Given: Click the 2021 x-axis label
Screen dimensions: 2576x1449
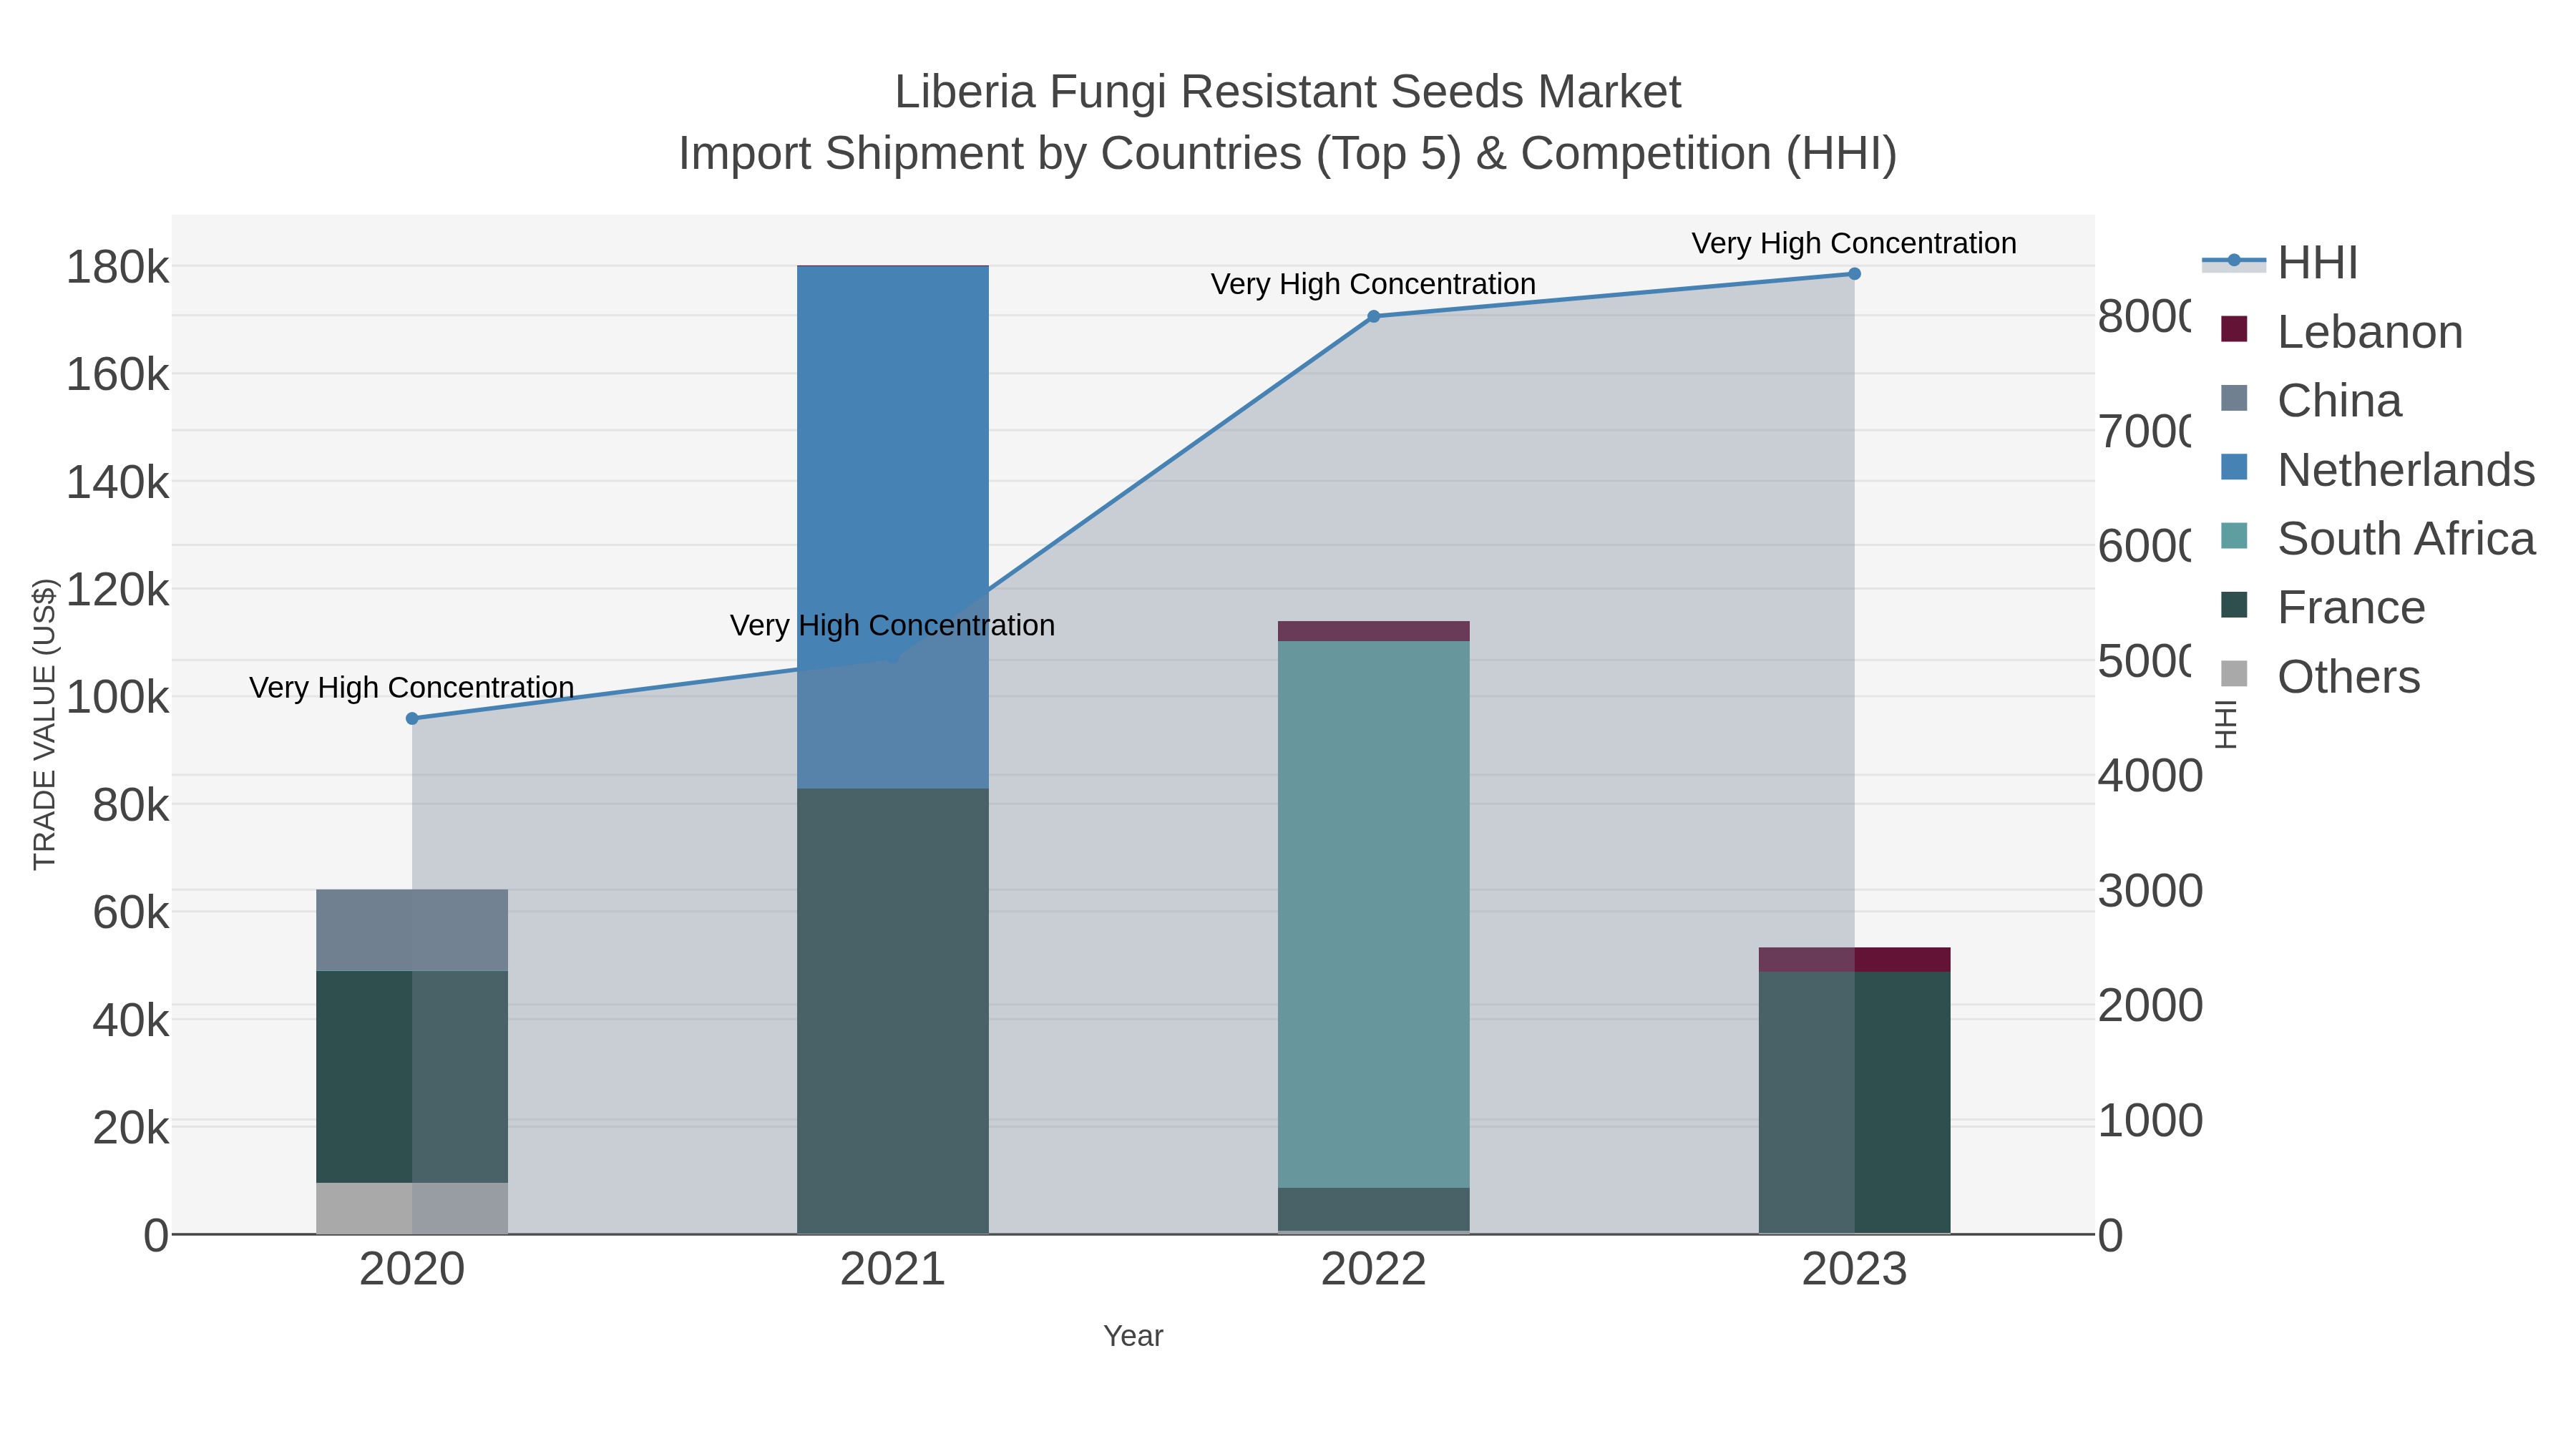Looking at the screenshot, I should click(893, 1270).
